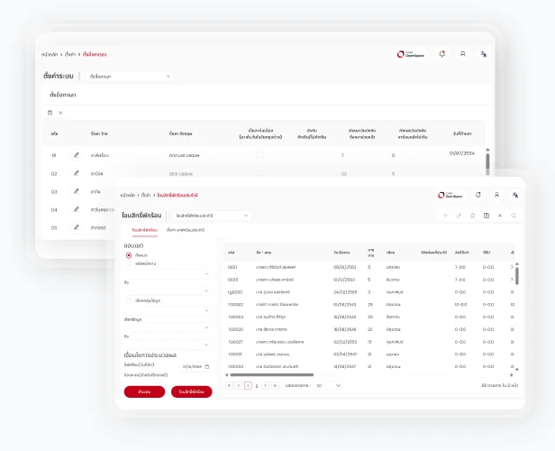Click the horizontal scrollbar under employee table

[x=272, y=375]
